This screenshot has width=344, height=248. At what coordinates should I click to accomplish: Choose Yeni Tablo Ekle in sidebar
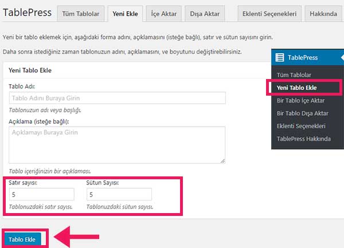(296, 88)
